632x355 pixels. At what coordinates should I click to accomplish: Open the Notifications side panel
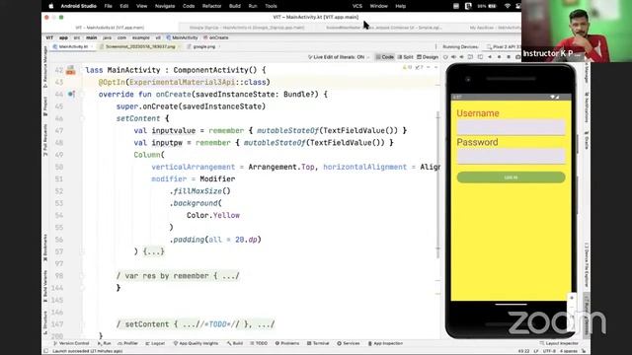tap(587, 107)
